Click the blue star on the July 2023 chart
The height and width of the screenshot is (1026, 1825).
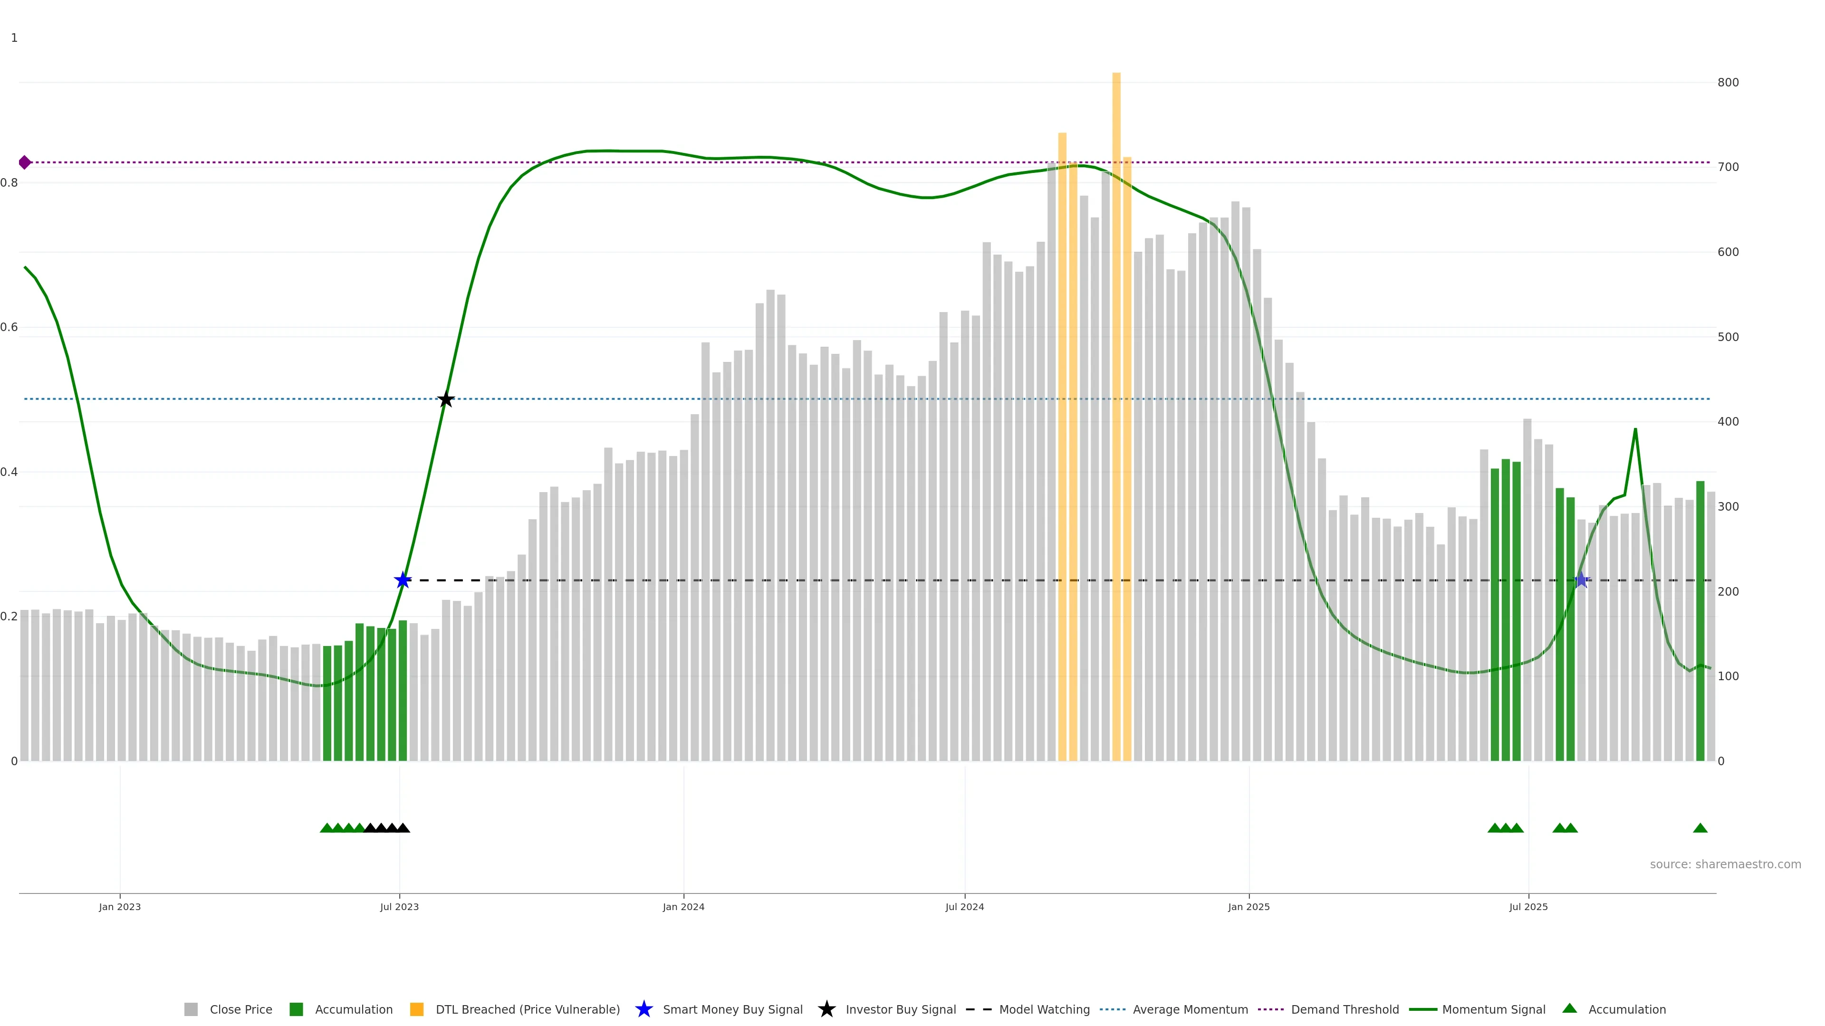403,580
